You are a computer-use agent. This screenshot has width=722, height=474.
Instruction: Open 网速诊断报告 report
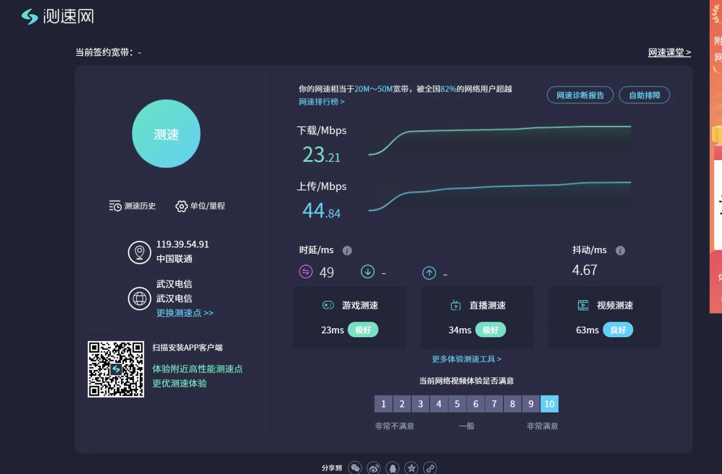click(580, 95)
